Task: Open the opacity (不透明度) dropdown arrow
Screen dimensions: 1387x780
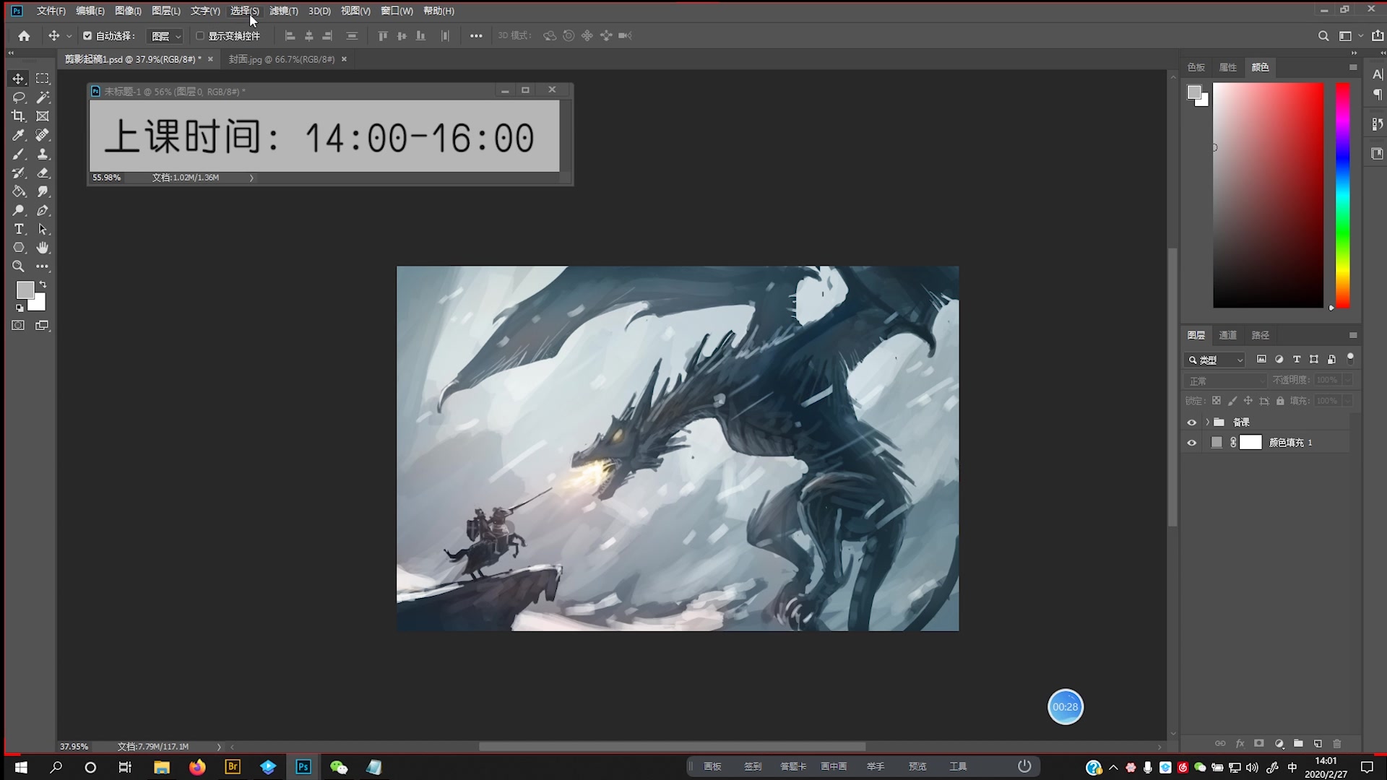Action: [1347, 380]
